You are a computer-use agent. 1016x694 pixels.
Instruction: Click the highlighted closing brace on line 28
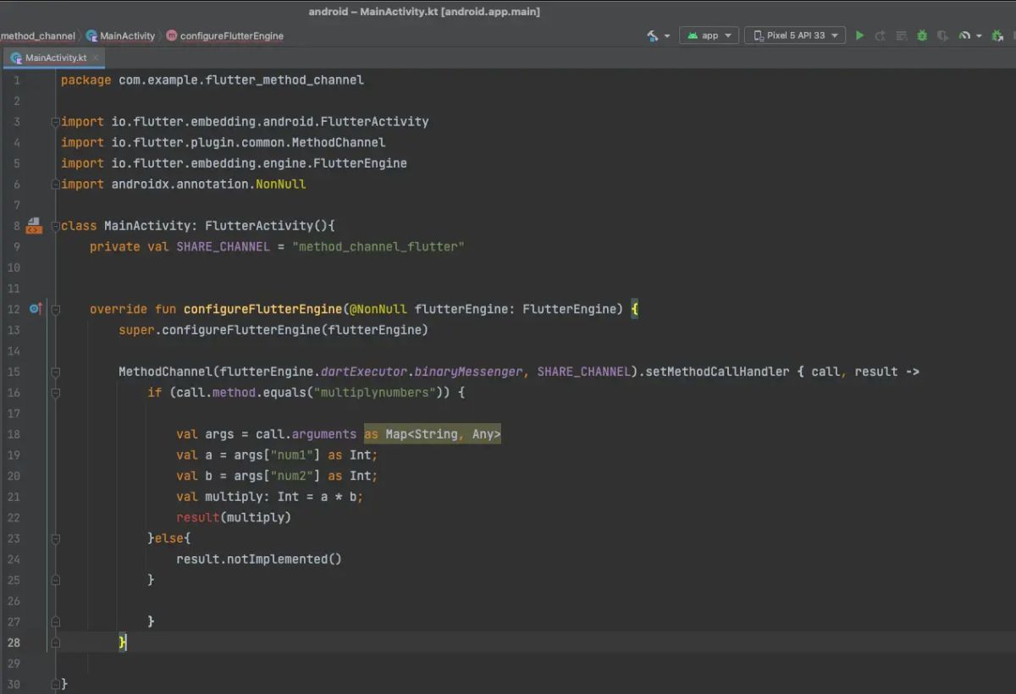click(123, 642)
